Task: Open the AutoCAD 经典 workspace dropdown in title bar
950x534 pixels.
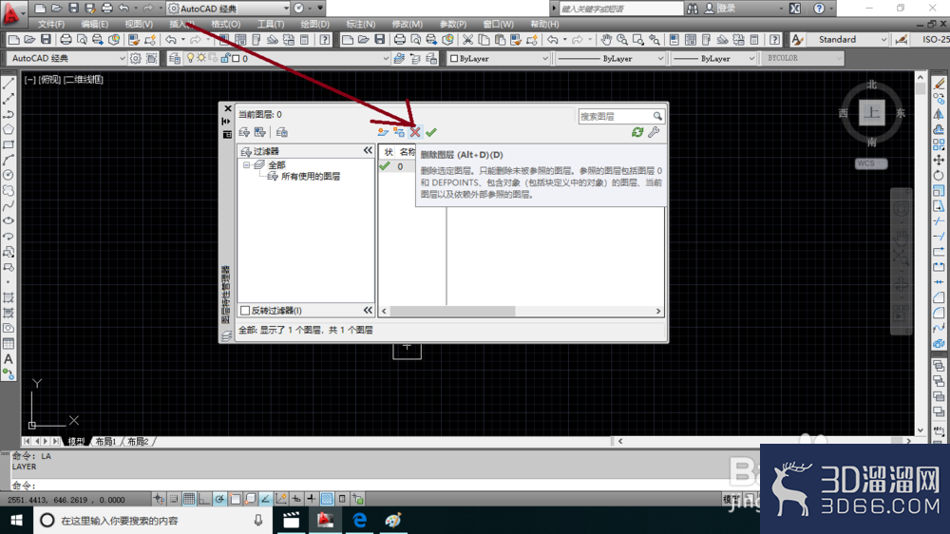Action: pyautogui.click(x=229, y=9)
